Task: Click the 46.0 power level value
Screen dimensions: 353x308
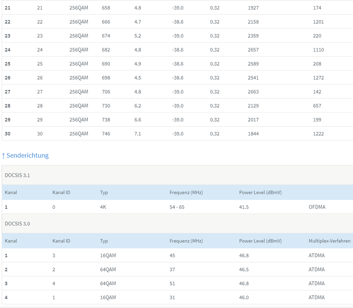Action: (244, 297)
